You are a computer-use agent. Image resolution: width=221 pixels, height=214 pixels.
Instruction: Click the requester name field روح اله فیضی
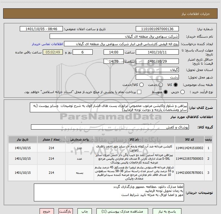121,44
